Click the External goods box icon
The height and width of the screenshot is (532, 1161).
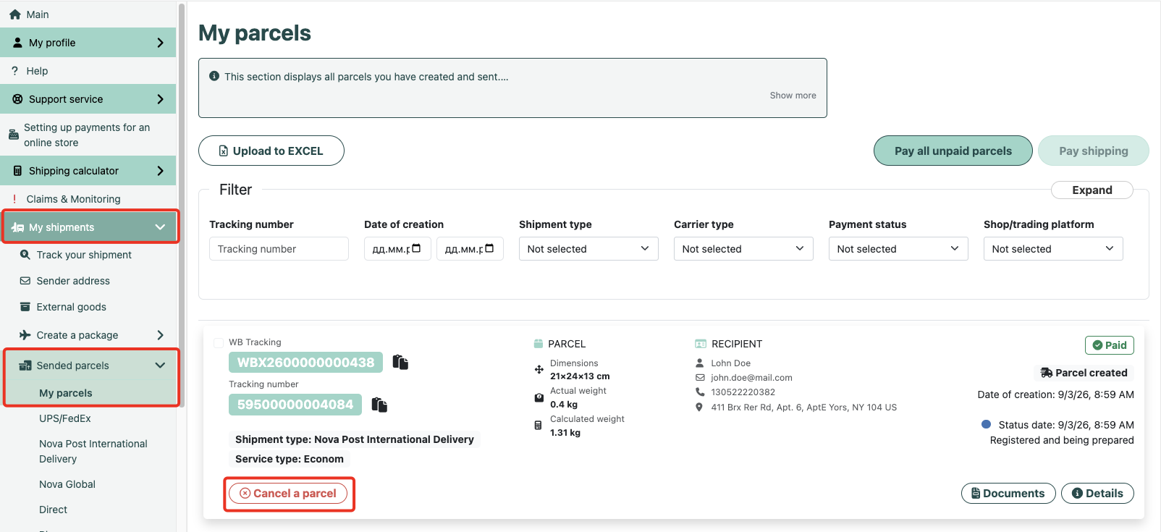25,307
